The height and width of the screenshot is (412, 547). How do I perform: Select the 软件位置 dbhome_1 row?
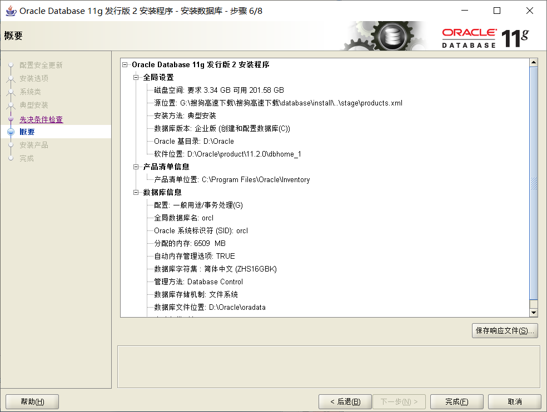(228, 154)
